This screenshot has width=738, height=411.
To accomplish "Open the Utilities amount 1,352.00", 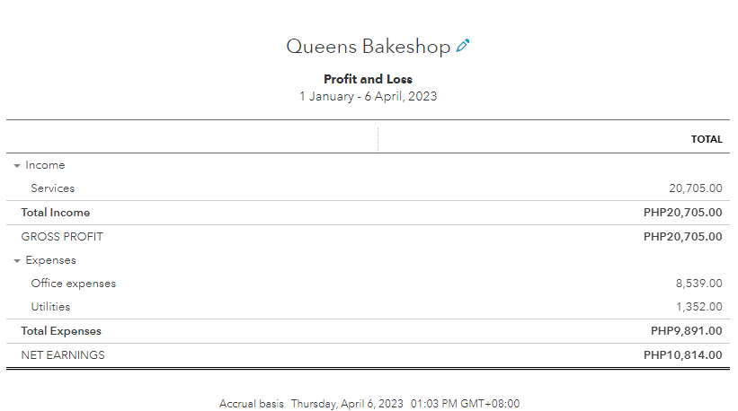I will tap(698, 307).
